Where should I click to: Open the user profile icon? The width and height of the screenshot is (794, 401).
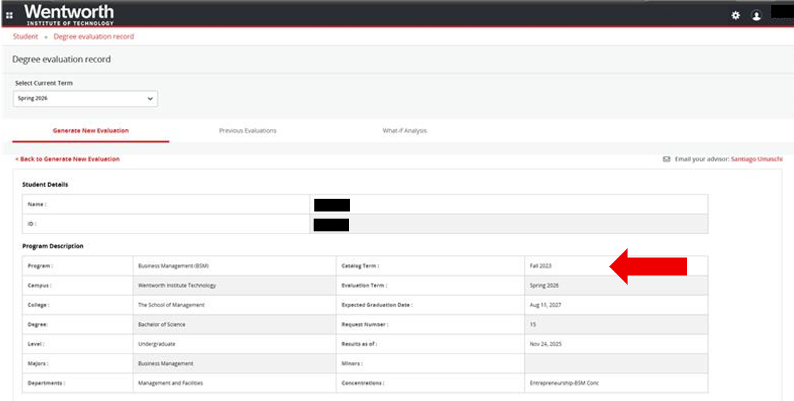[756, 16]
